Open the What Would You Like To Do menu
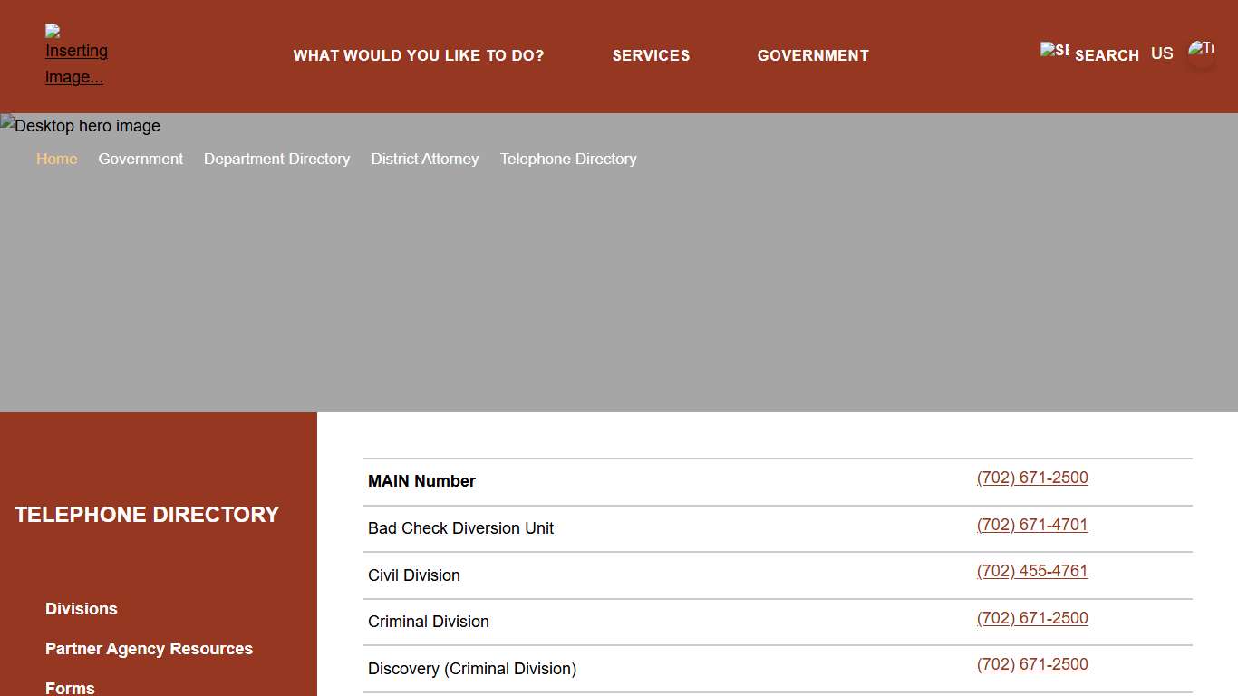 coord(419,55)
